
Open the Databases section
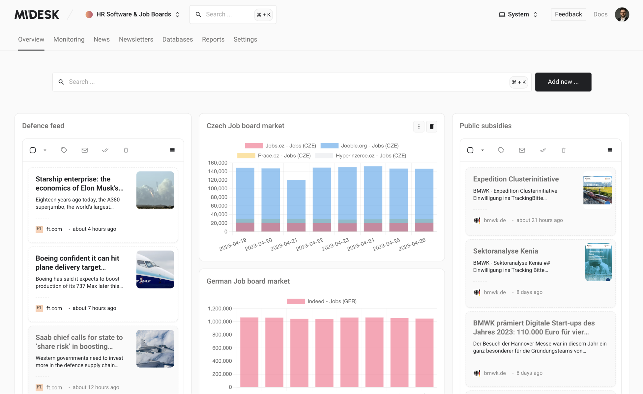pyautogui.click(x=177, y=39)
